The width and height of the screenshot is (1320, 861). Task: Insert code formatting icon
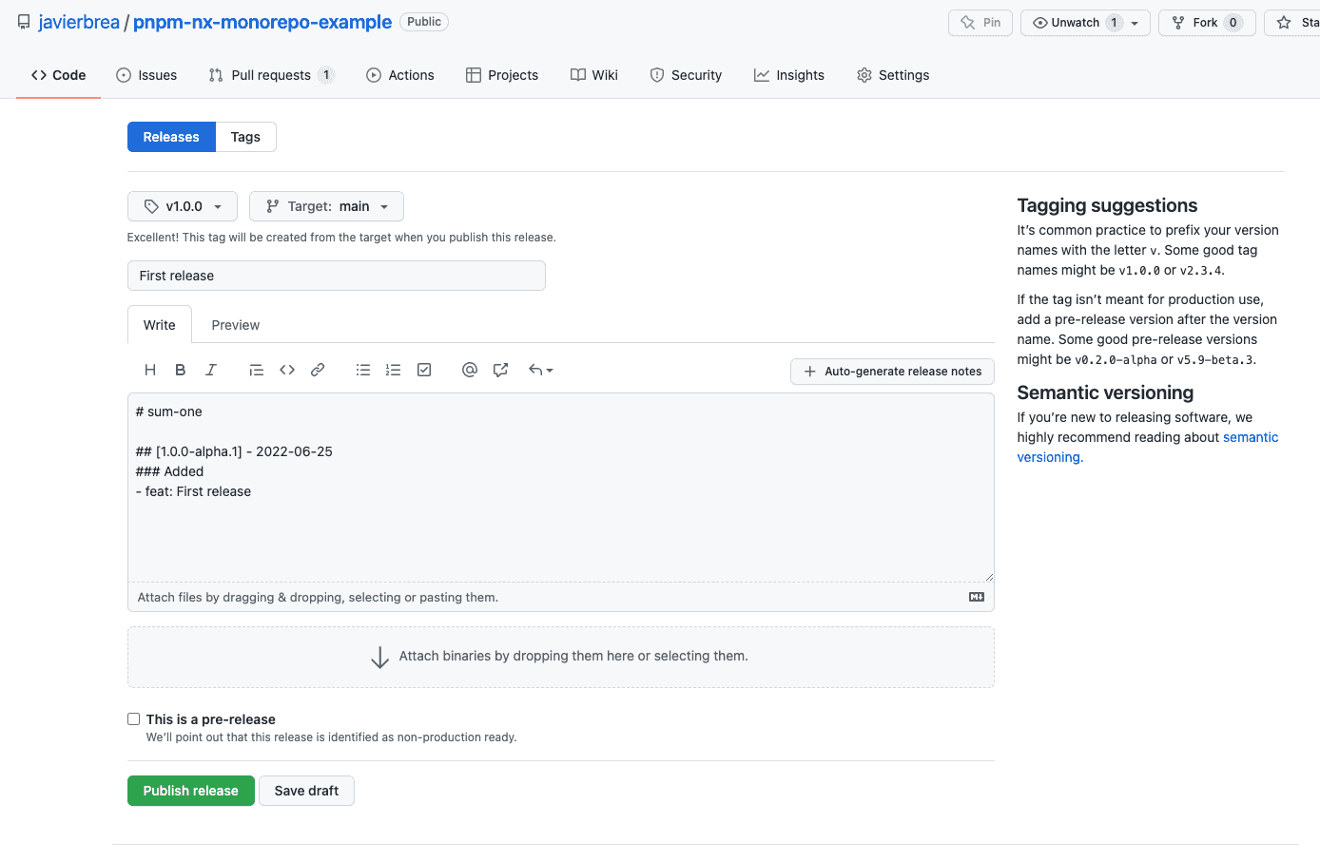coord(287,370)
